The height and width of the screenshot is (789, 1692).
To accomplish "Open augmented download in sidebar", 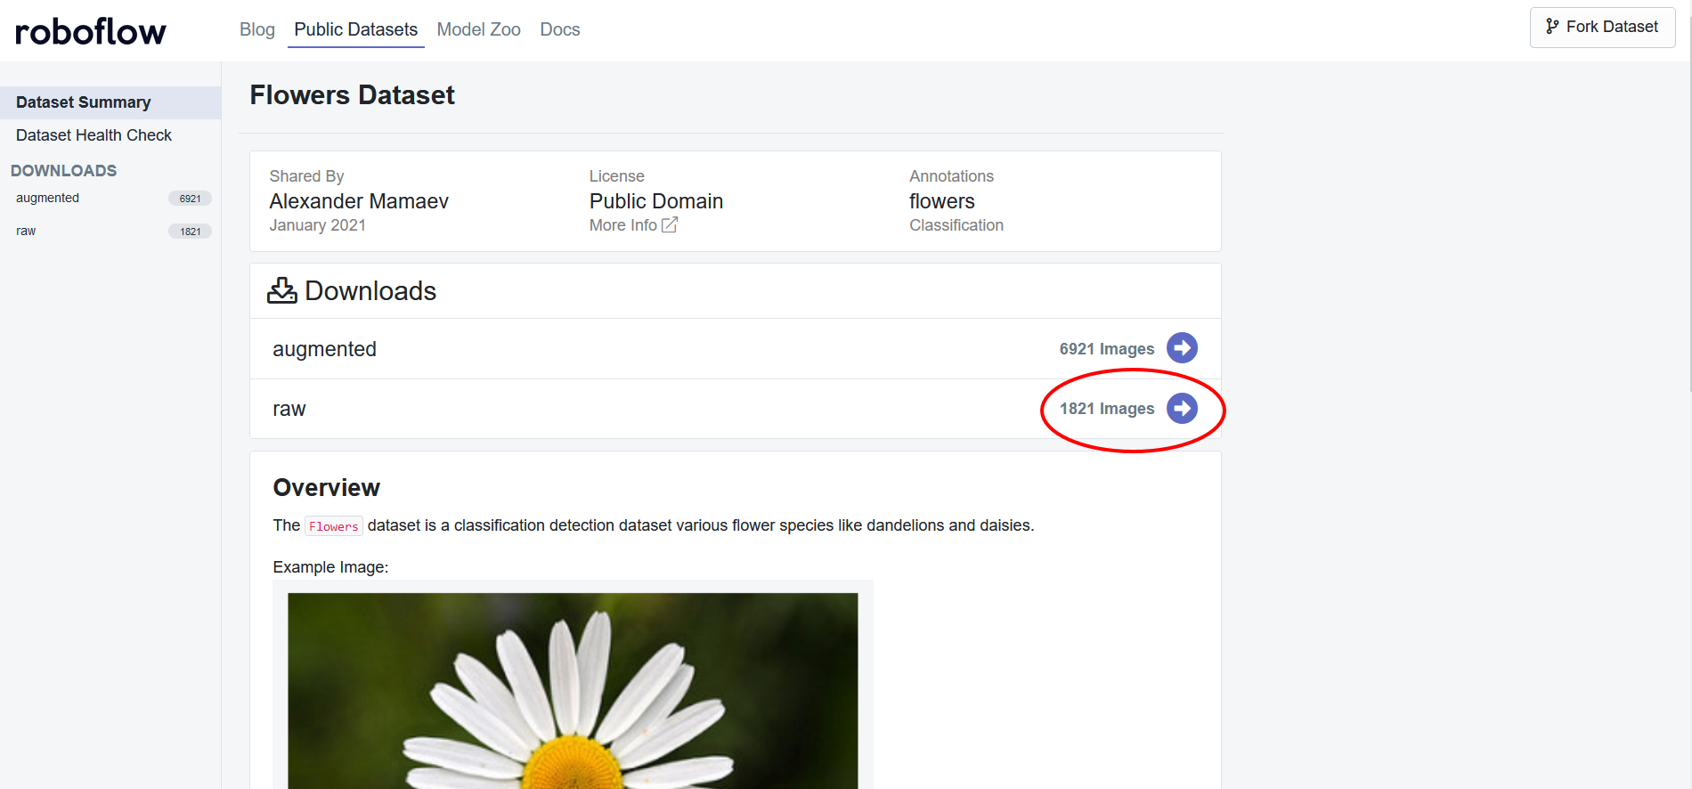I will [x=47, y=198].
